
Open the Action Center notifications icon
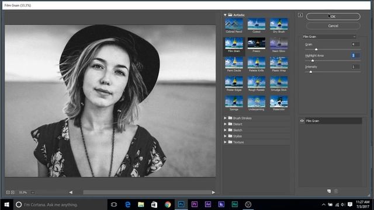[x=350, y=205]
